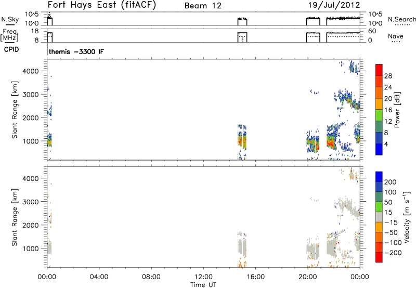Click the "Nave" legend label
Viewport: 416px width, 288px height.
396,36
